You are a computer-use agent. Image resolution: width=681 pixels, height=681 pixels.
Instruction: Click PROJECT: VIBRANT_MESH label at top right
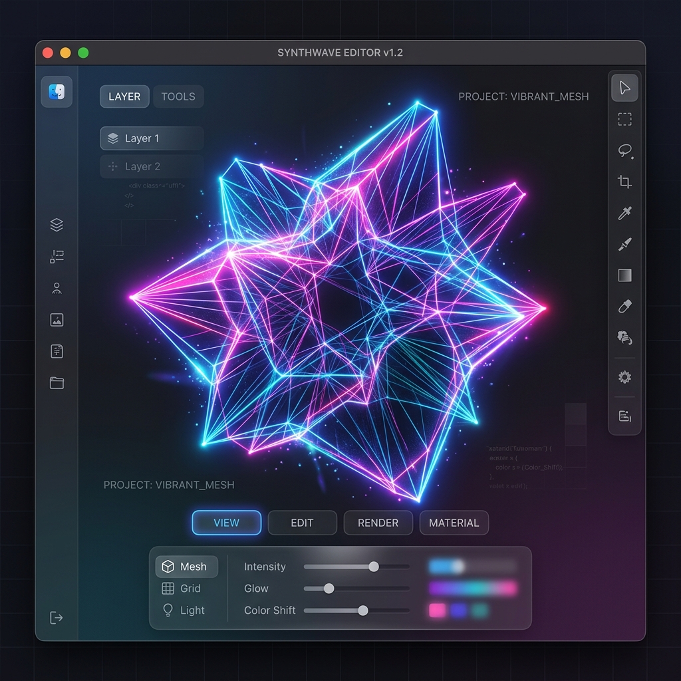[x=523, y=96]
